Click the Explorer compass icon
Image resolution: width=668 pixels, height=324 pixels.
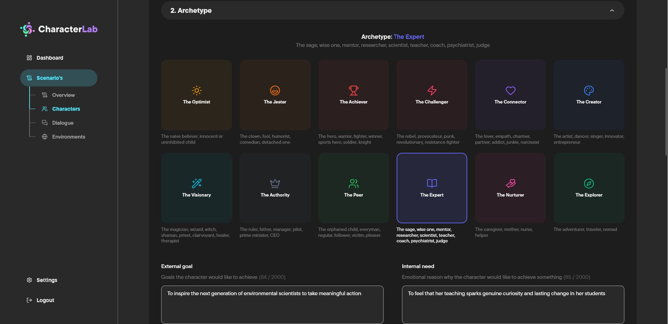coord(589,183)
